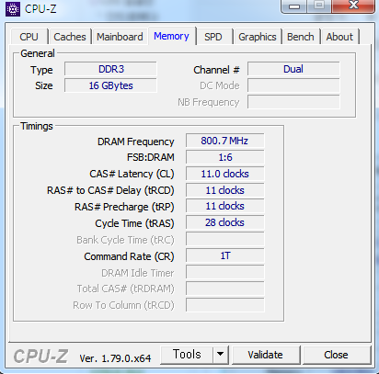379x374 pixels.
Task: Click the tRCD 11 clocks value
Action: point(224,190)
